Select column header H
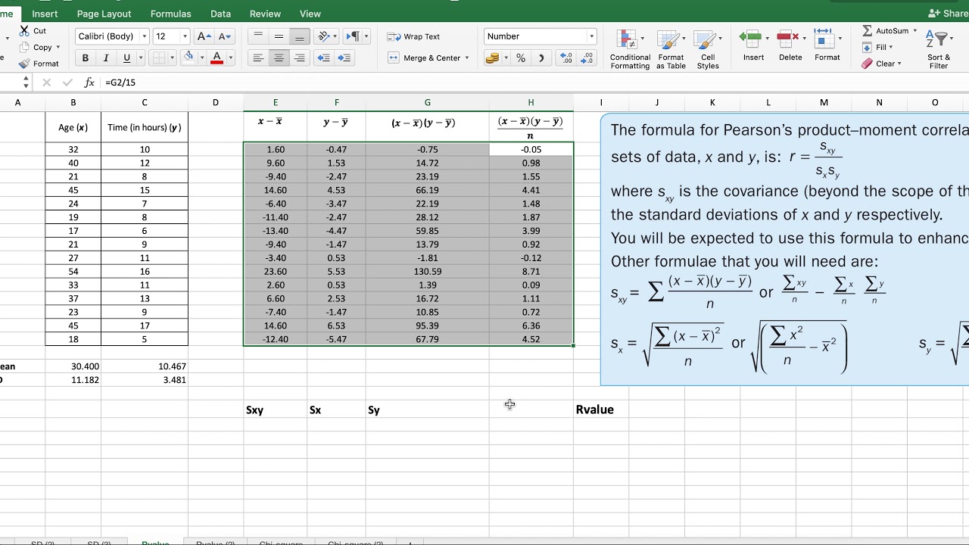The image size is (969, 545). [531, 102]
